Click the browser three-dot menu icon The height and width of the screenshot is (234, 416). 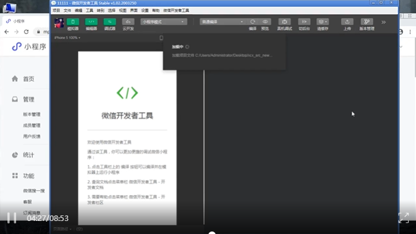[x=410, y=32]
